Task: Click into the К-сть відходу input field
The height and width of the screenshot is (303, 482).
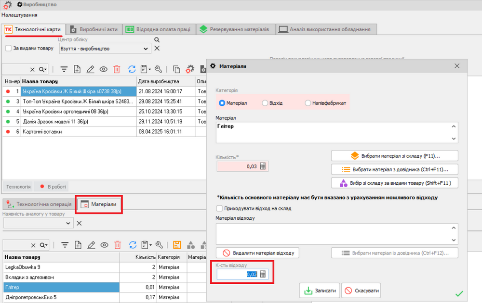Action: 237,275
